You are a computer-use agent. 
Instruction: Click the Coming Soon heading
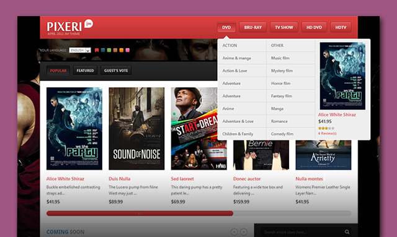click(x=65, y=231)
